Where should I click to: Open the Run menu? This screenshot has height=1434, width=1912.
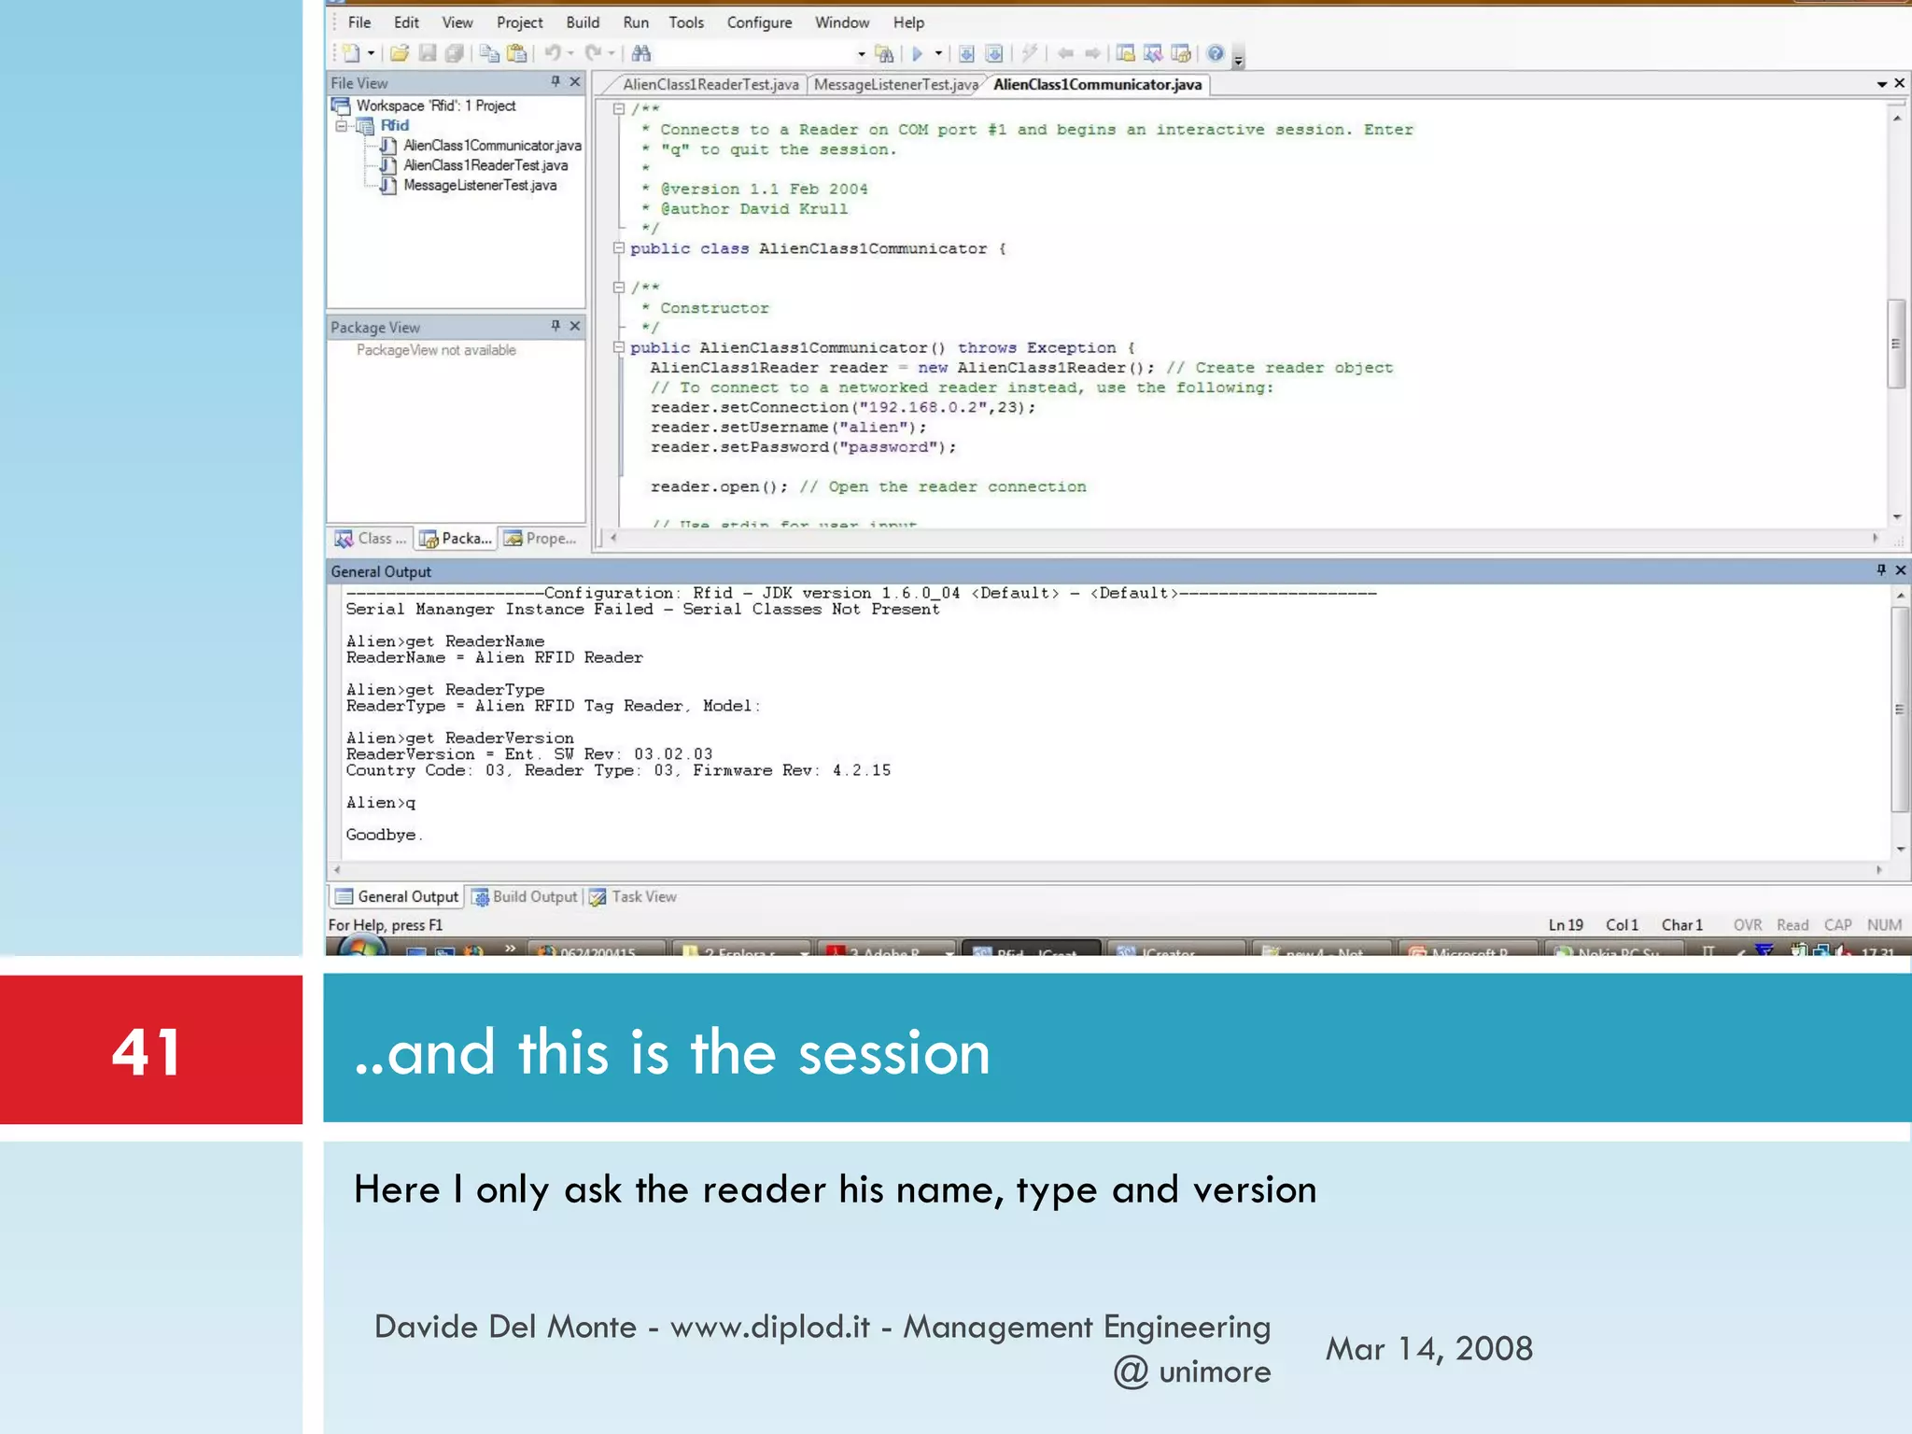coord(636,22)
